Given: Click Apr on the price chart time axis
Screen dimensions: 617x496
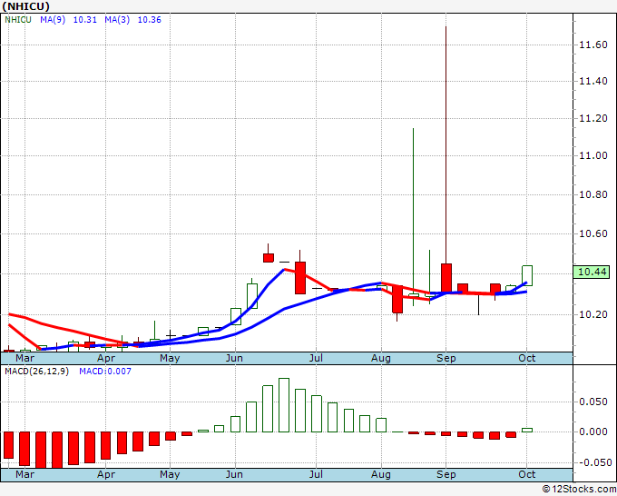Looking at the screenshot, I should coord(106,358).
